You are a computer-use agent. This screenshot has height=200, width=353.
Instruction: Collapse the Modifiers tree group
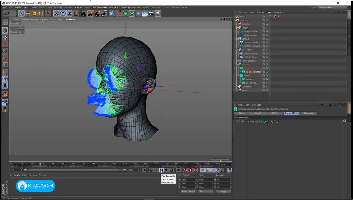237,64
